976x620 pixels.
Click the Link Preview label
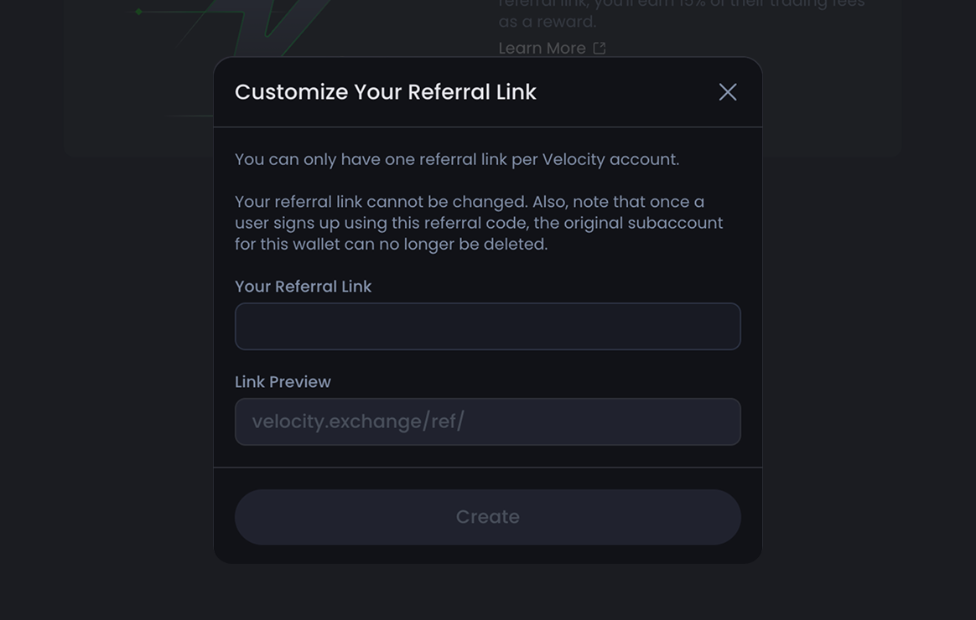pyautogui.click(x=283, y=382)
